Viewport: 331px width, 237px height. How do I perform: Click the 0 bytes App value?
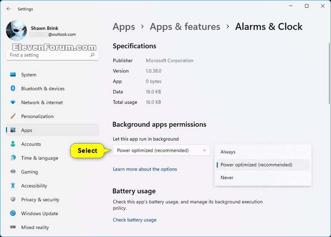click(x=154, y=81)
